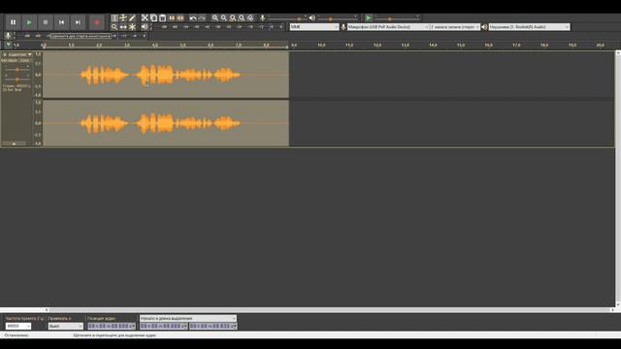Image resolution: width=621 pixels, height=349 pixels.
Task: Click the Zoom Toggle icon
Action: coord(250,17)
